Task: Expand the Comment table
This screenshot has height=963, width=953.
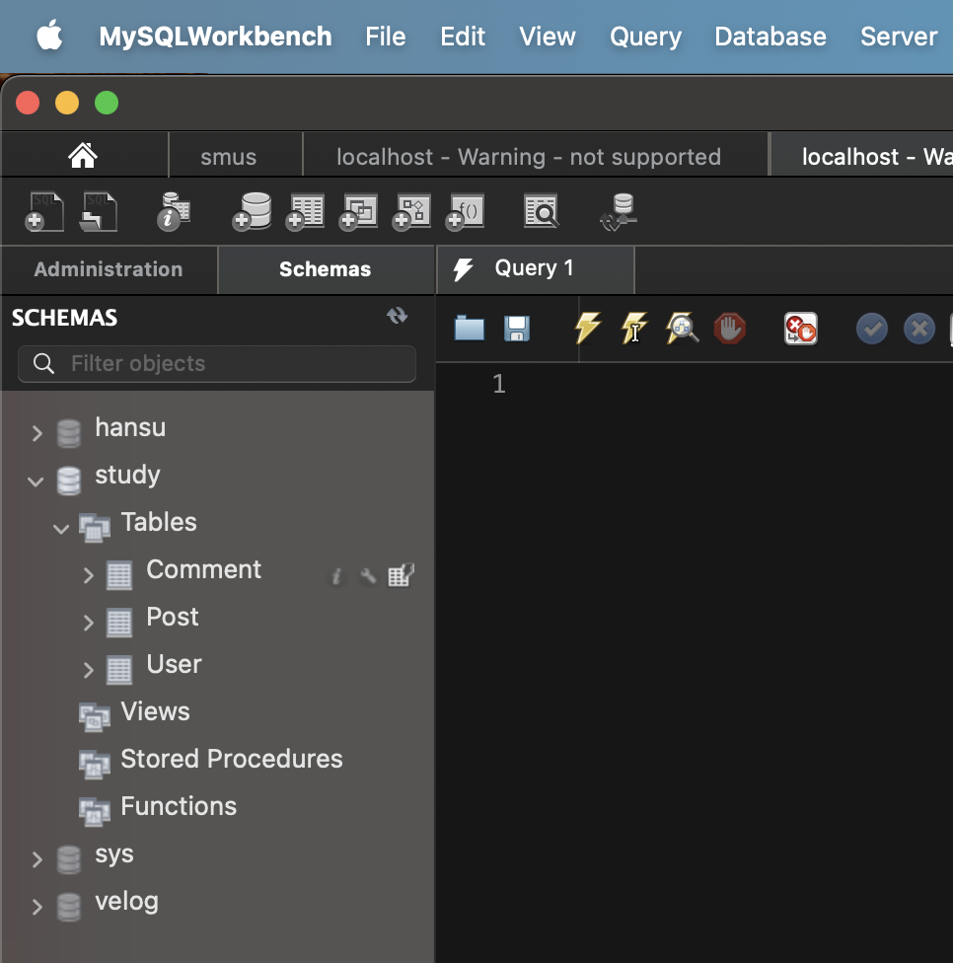Action: click(89, 575)
